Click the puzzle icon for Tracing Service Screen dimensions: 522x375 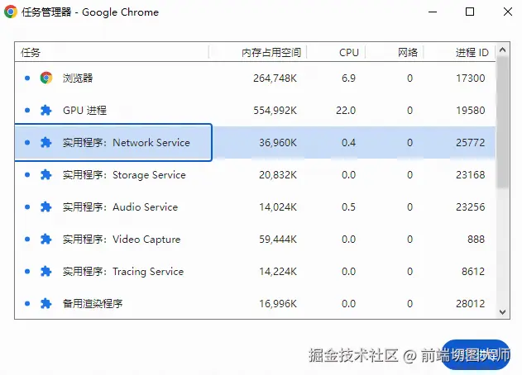point(46,271)
